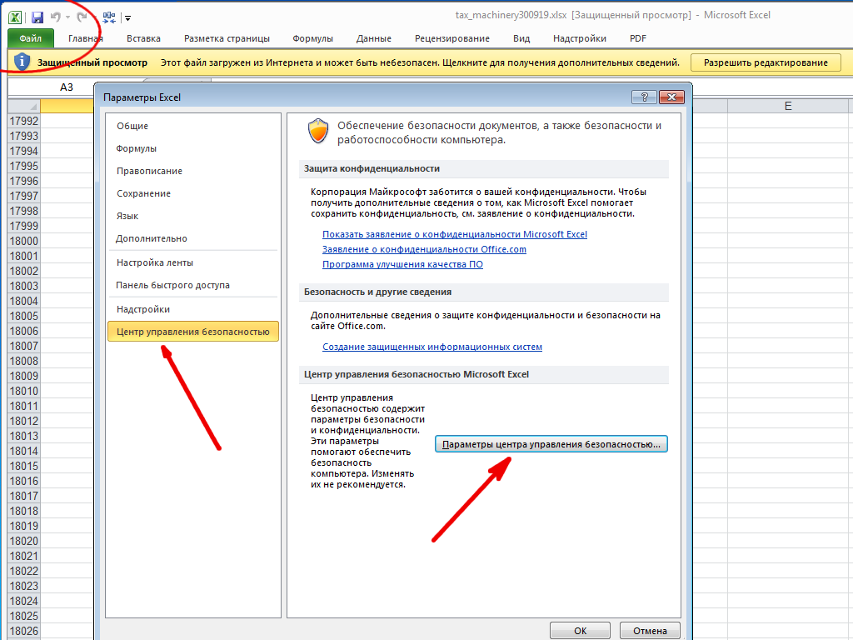The image size is (853, 640).
Task: Follow the Программа улучшения качества ПО link
Action: 402,264
